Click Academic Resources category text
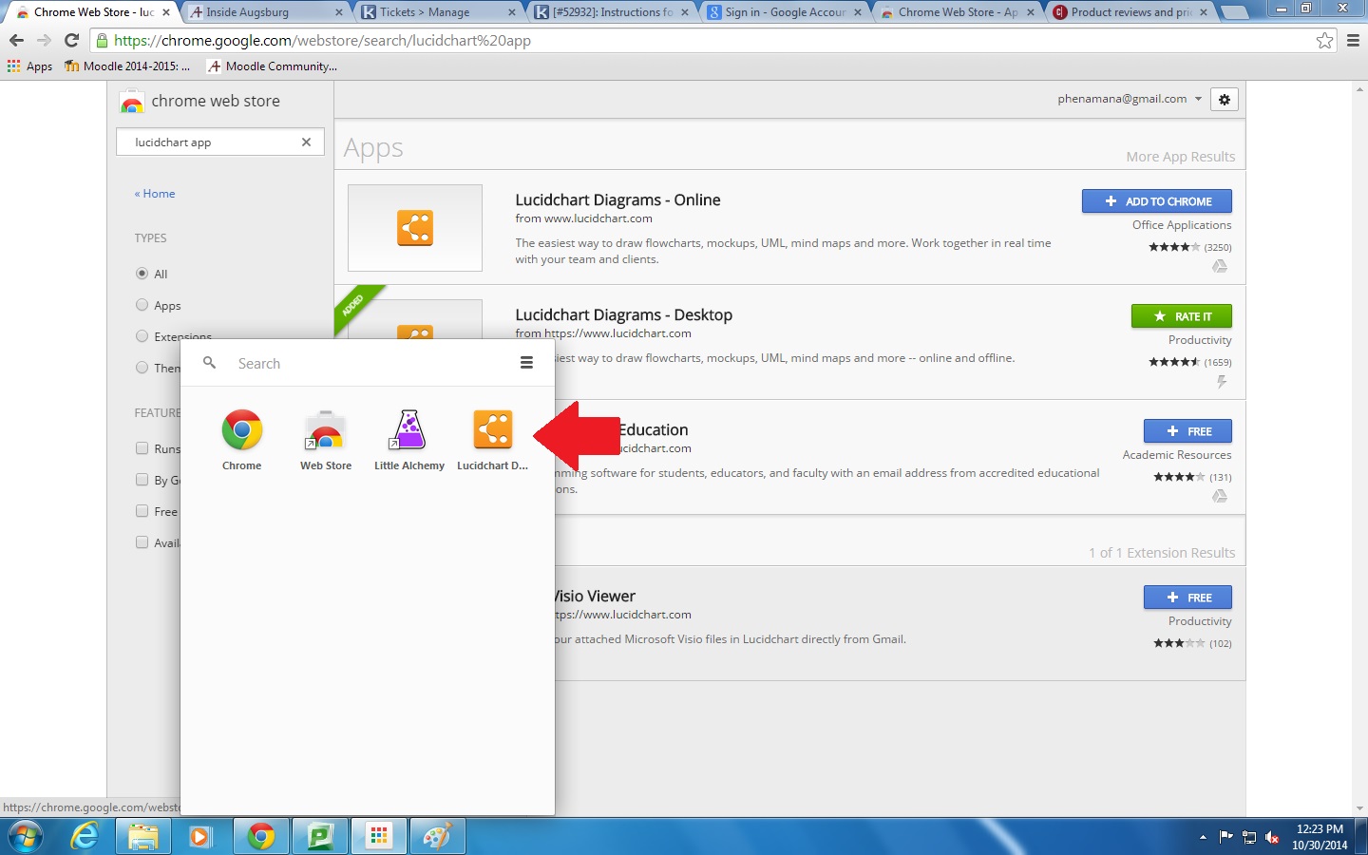 click(x=1177, y=455)
